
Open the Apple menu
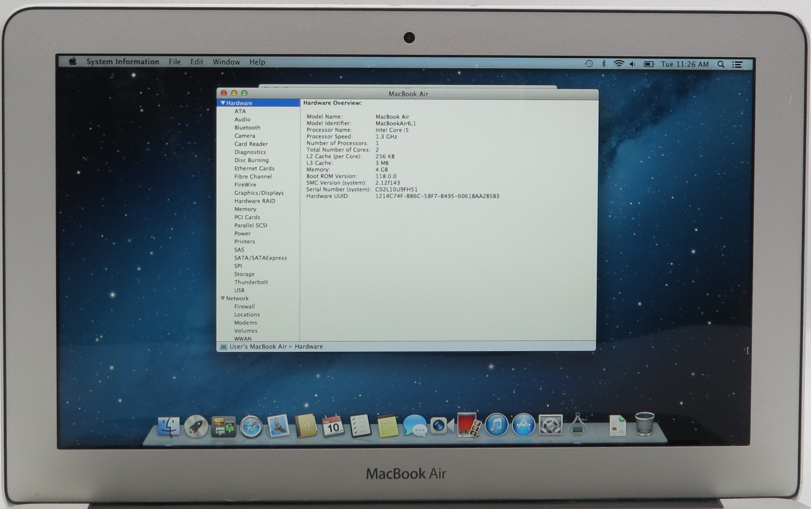73,61
